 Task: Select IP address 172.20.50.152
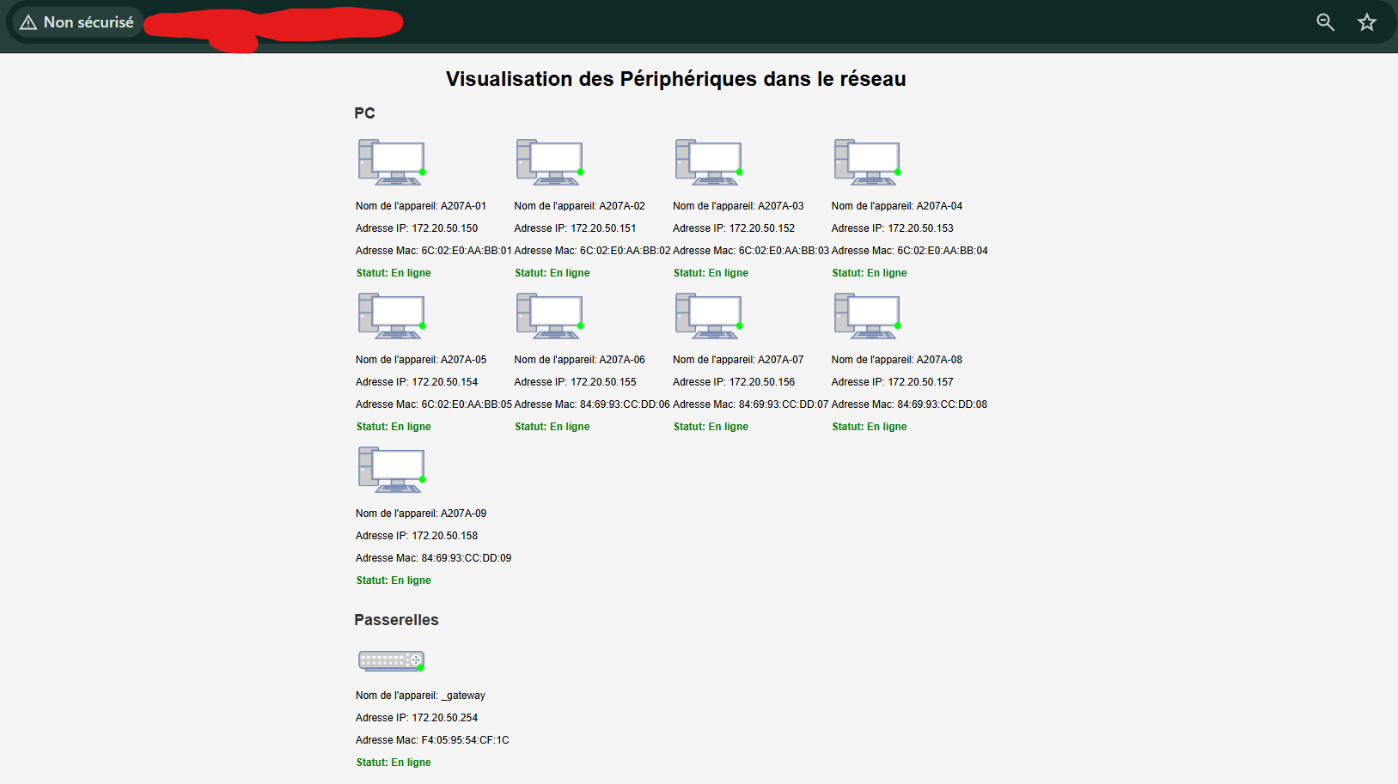762,228
